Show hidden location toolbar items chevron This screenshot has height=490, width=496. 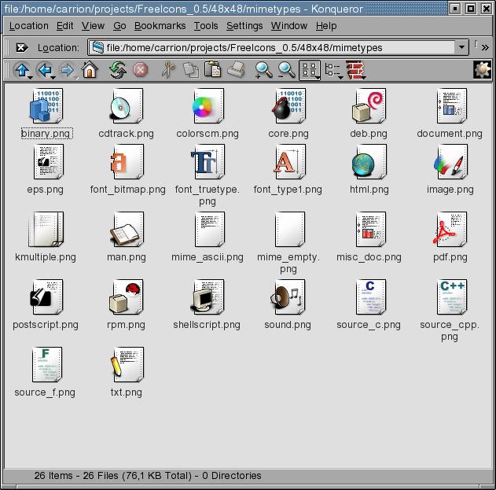(485, 48)
